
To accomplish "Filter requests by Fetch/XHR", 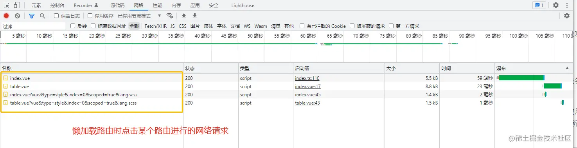I will (x=156, y=26).
